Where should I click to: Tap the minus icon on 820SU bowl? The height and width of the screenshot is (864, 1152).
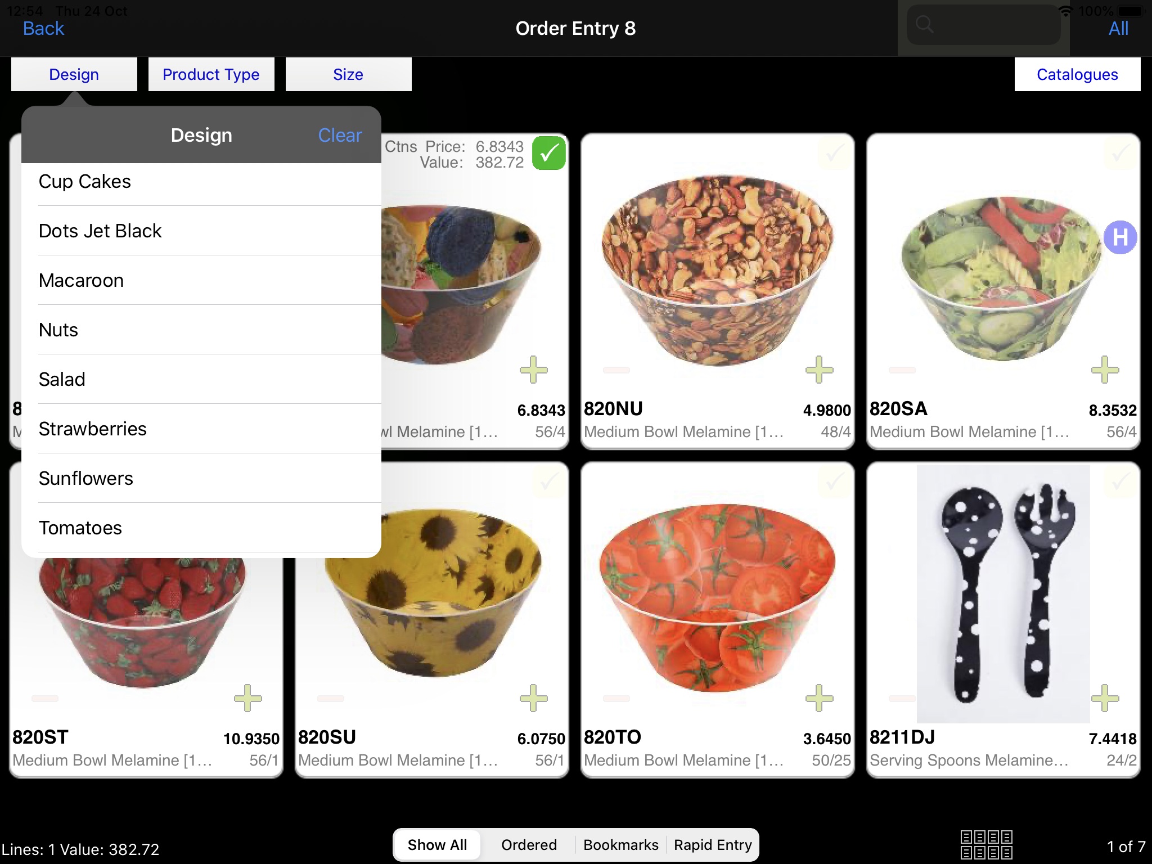[x=330, y=699]
